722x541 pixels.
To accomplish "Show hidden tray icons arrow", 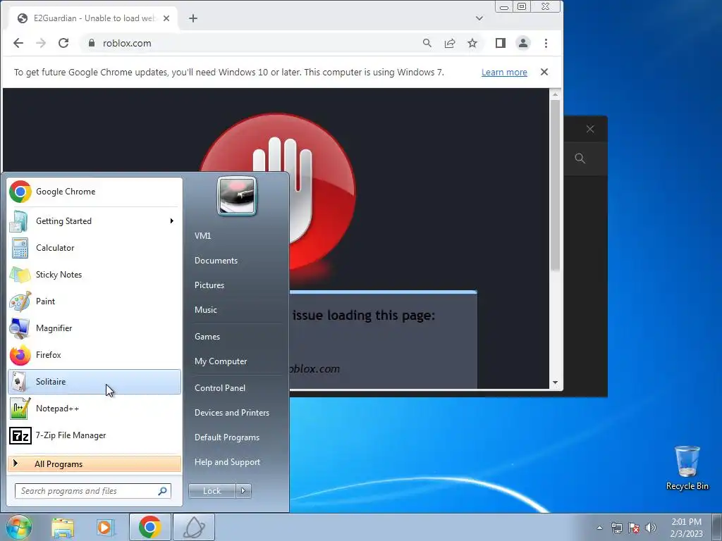I will pyautogui.click(x=599, y=528).
